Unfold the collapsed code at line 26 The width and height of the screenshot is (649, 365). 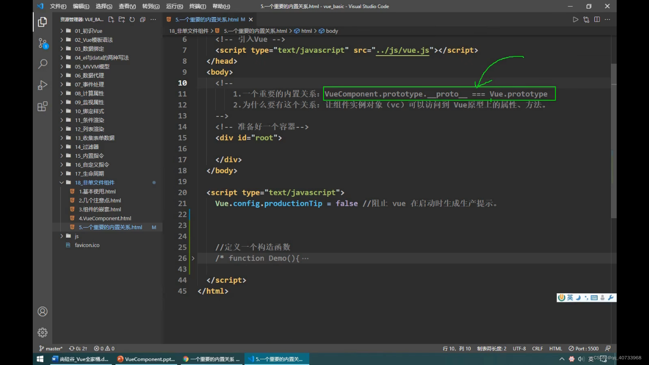[193, 258]
